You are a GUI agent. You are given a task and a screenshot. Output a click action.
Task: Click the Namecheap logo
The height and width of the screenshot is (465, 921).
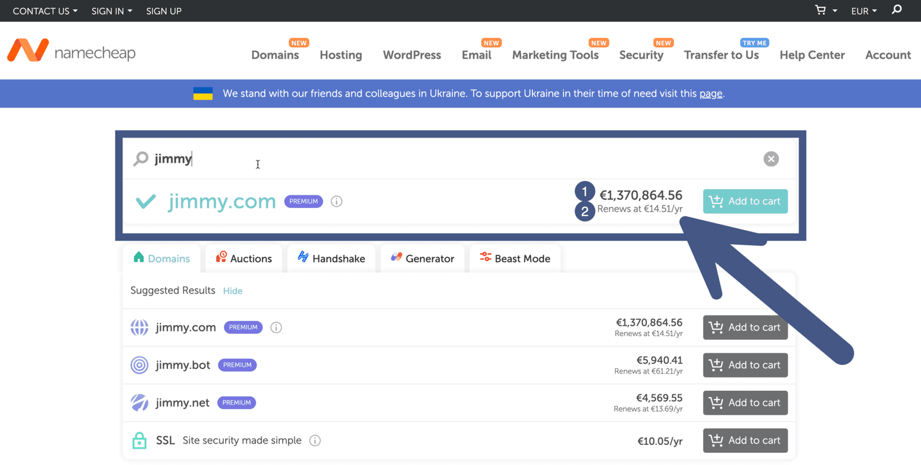71,51
